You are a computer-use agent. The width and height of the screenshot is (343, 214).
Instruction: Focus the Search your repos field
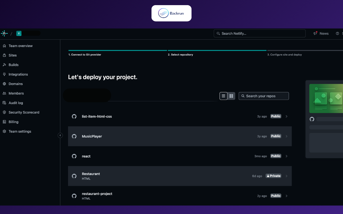point(264,96)
